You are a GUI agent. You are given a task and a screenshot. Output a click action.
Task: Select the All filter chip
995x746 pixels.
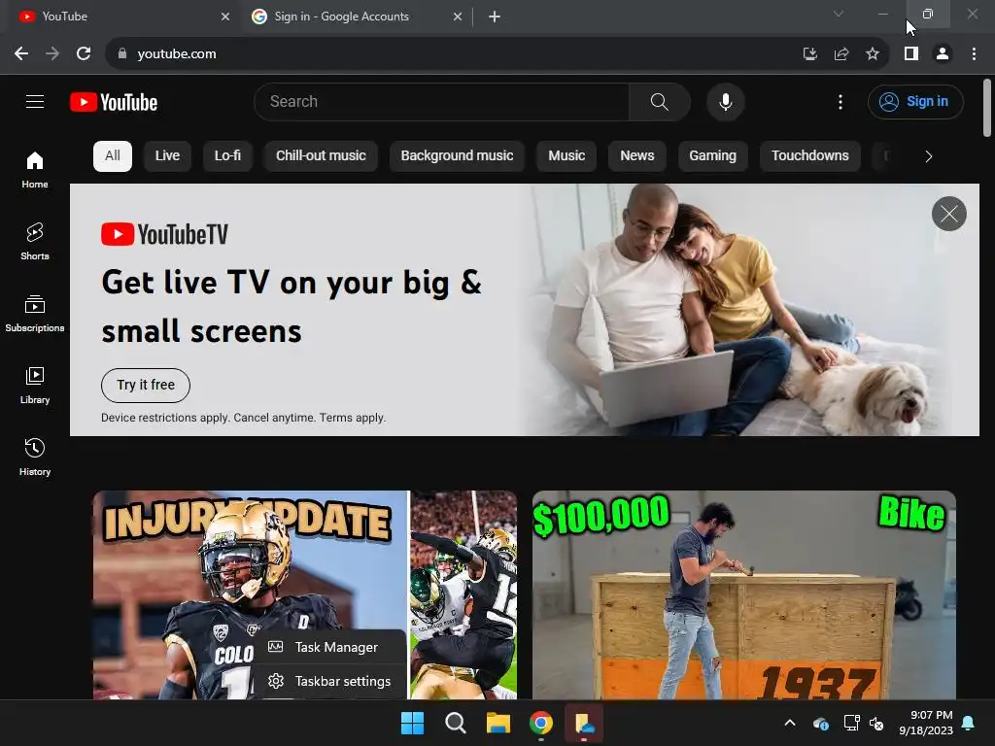[113, 156]
